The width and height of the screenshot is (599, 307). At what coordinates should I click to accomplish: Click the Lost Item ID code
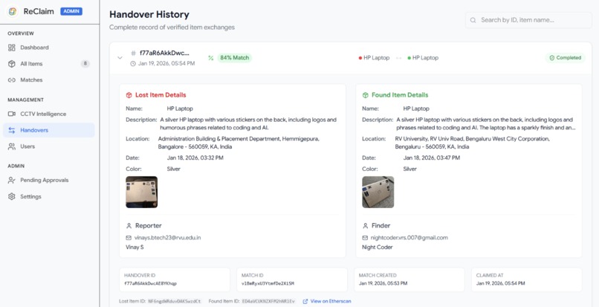point(174,301)
